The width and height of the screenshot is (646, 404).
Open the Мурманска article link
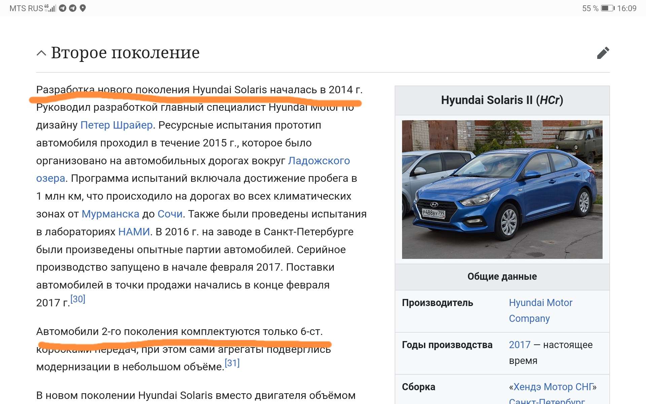110,214
